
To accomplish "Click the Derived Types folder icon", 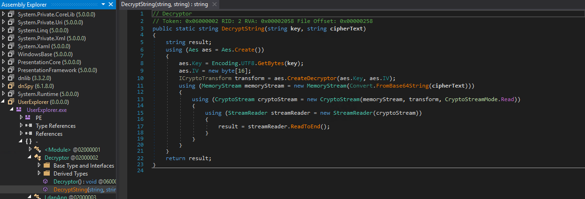I will (x=46, y=174).
